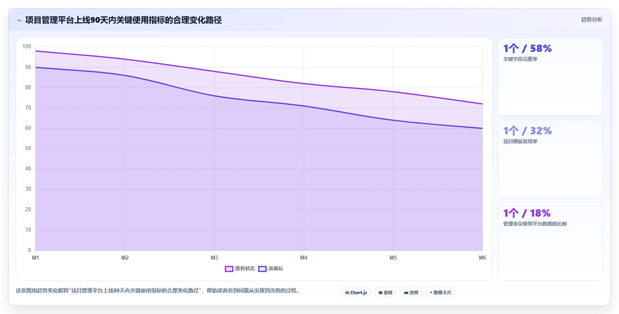
Task: Click the purple 原有状态 legend swatch
Action: pyautogui.click(x=229, y=269)
